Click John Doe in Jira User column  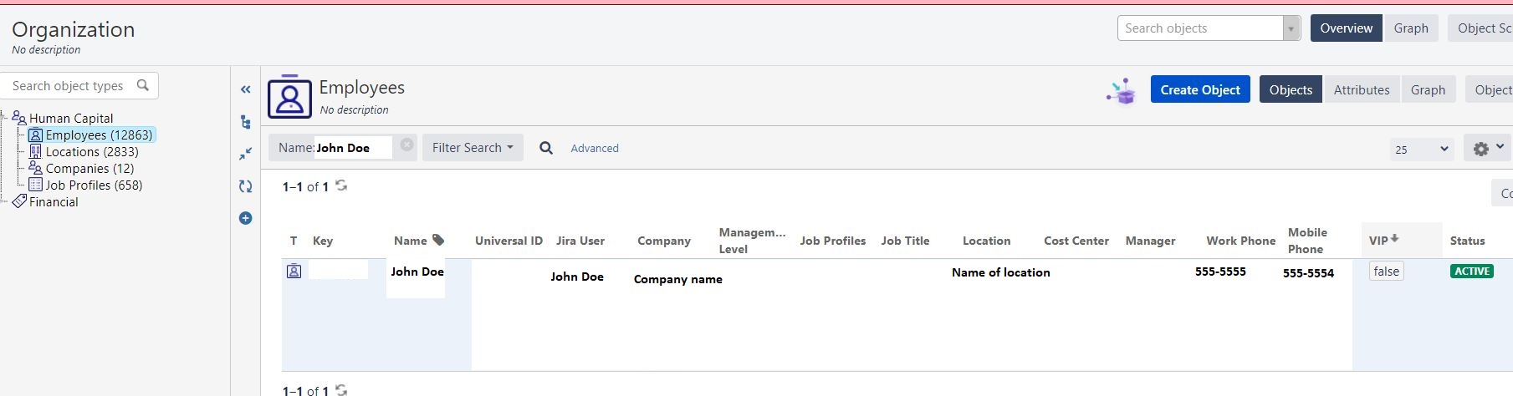tap(577, 277)
